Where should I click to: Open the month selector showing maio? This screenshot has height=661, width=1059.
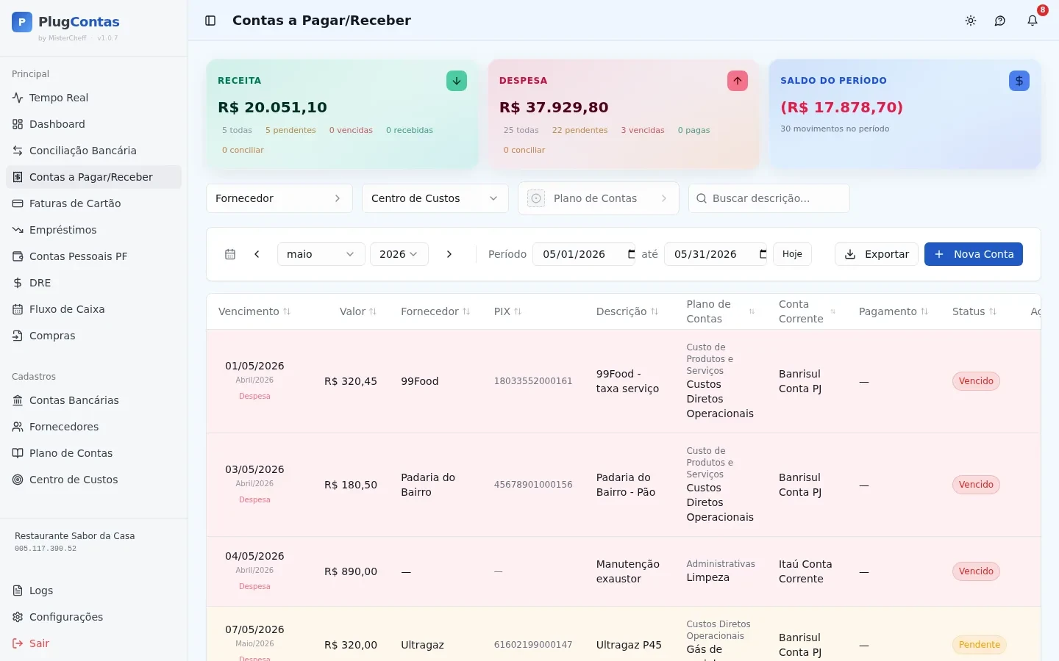pos(321,254)
